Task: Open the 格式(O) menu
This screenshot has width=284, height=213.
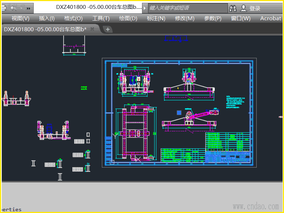Action: click(73, 18)
